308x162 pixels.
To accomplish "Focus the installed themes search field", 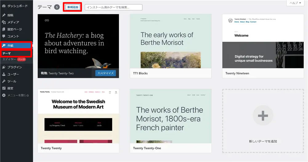I will pyautogui.click(x=113, y=7).
